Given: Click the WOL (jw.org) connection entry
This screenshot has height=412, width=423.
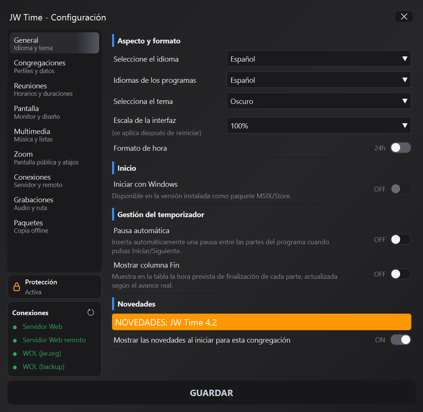Looking at the screenshot, I should coord(42,353).
